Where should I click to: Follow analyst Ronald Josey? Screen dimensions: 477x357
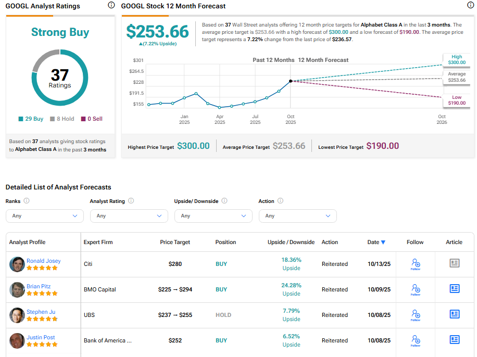coord(415,264)
